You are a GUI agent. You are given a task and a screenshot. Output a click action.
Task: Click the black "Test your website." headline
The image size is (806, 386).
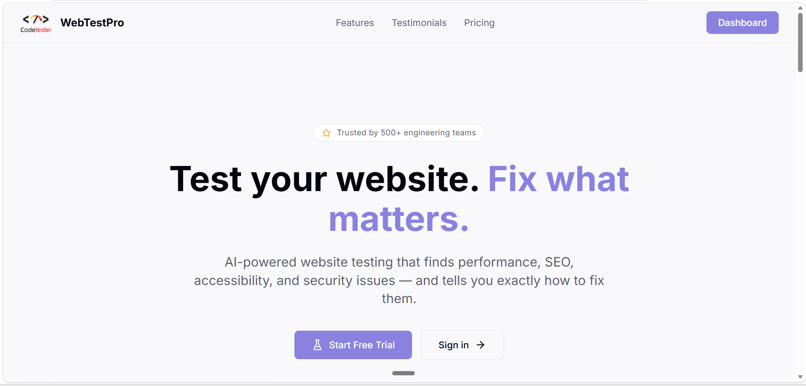click(x=324, y=179)
